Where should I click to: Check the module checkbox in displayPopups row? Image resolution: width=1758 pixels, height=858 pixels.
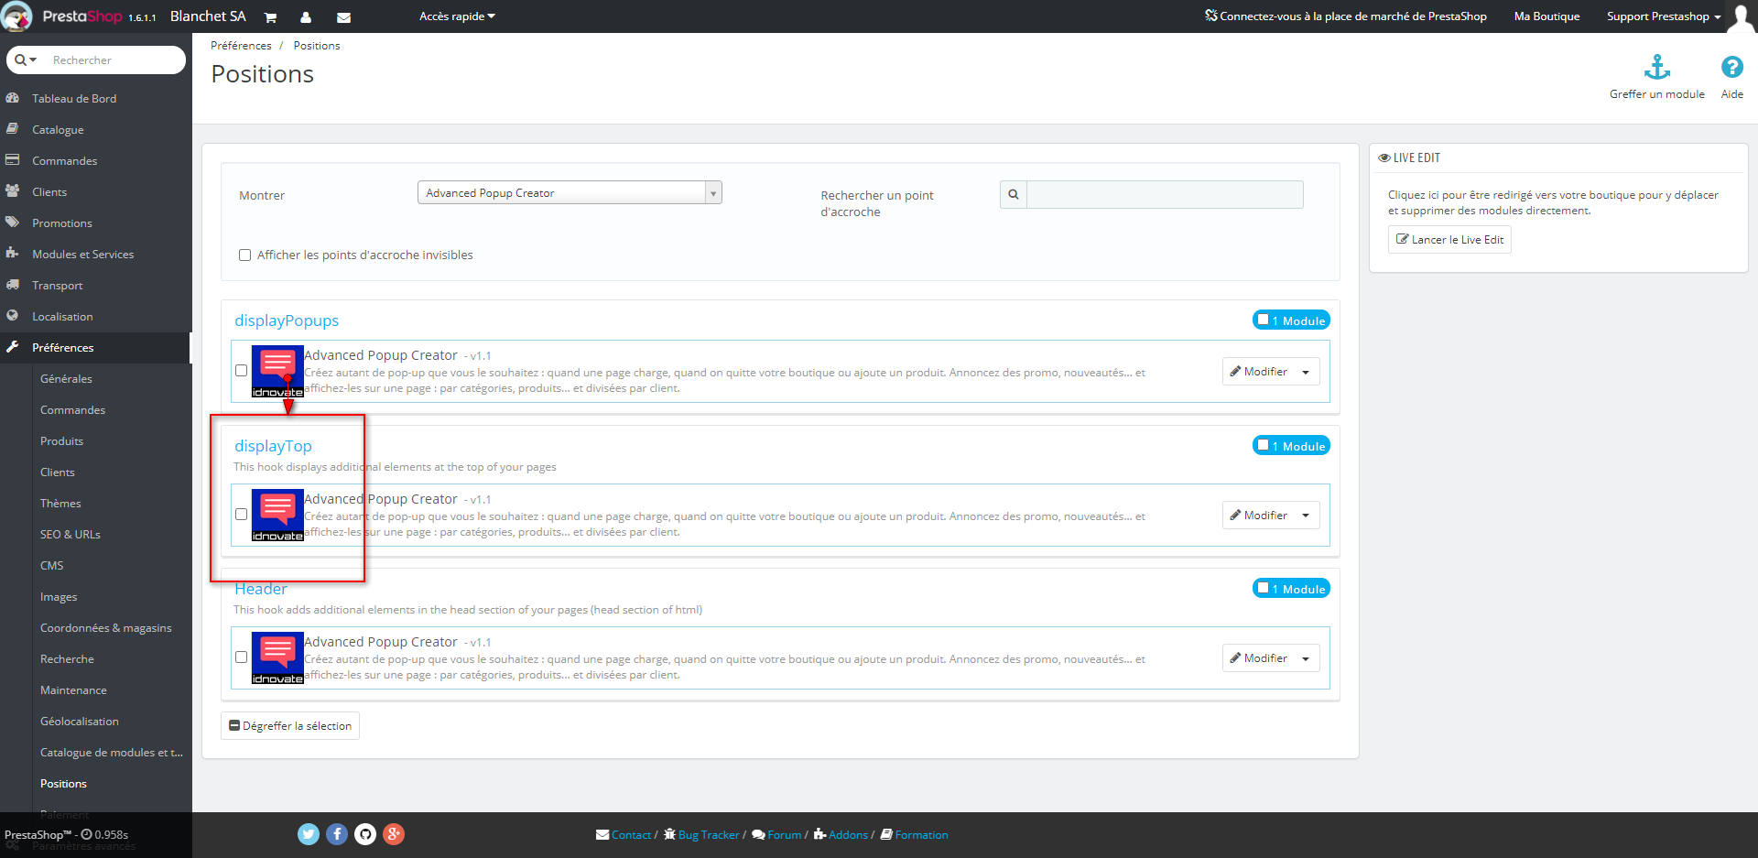(x=241, y=371)
